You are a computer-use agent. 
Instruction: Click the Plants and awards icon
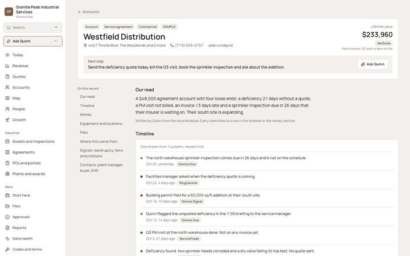7,174
